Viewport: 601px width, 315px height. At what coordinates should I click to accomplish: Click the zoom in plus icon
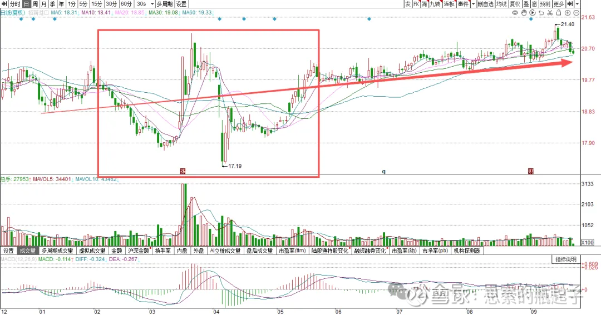click(568, 13)
